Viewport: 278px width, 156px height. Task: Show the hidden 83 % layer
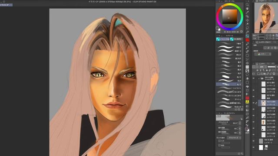pyautogui.click(x=253, y=84)
